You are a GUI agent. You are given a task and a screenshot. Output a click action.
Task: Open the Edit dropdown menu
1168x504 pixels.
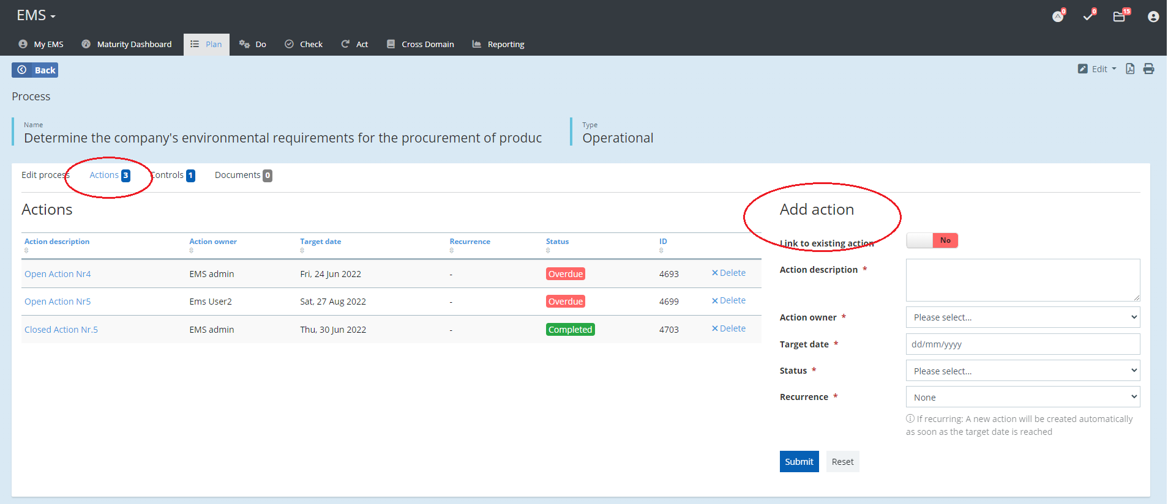tap(1098, 69)
